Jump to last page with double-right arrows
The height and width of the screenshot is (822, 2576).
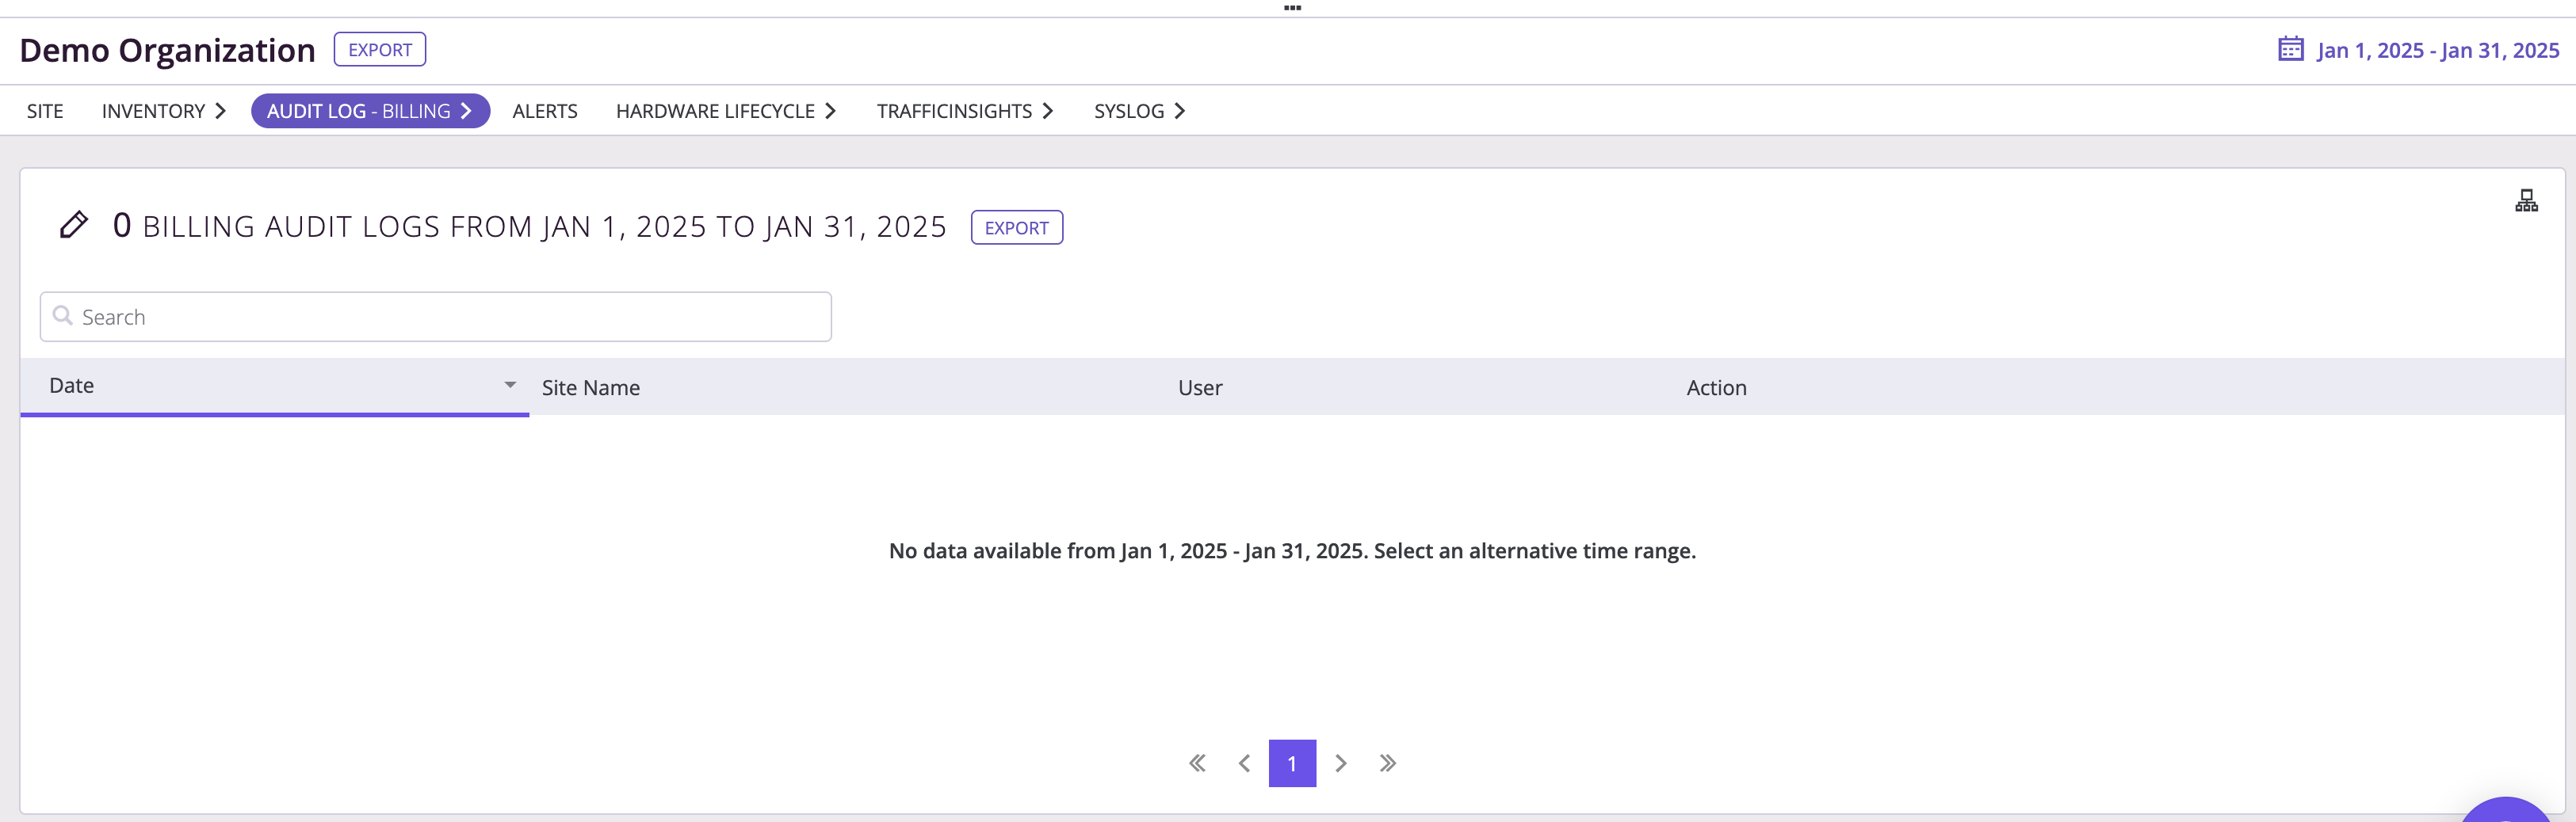1388,763
